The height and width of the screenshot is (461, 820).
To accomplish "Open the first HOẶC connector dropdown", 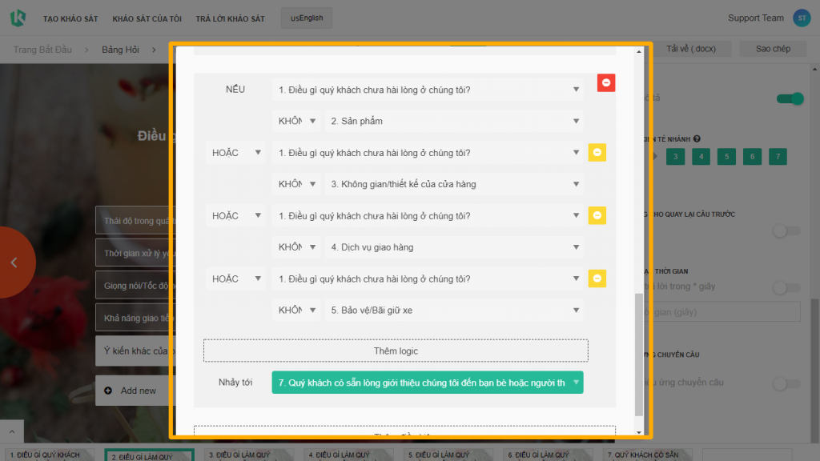I will pos(235,153).
